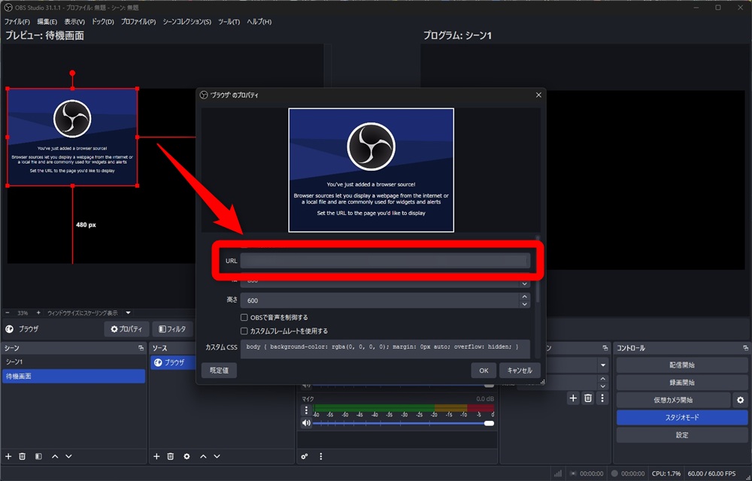
Task: Select シーン1 in the scenes list
Action: (74, 362)
